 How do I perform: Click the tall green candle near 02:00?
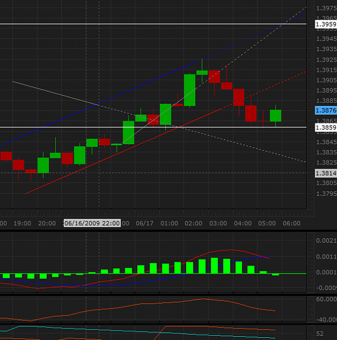pyautogui.click(x=190, y=90)
